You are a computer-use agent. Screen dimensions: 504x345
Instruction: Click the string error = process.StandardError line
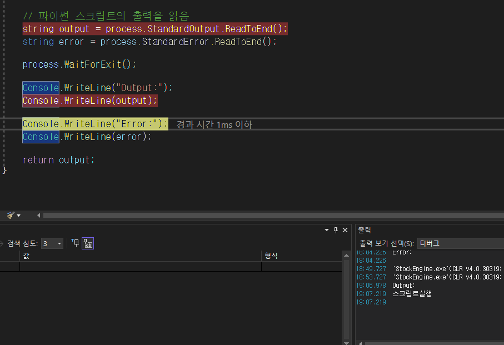coord(149,42)
